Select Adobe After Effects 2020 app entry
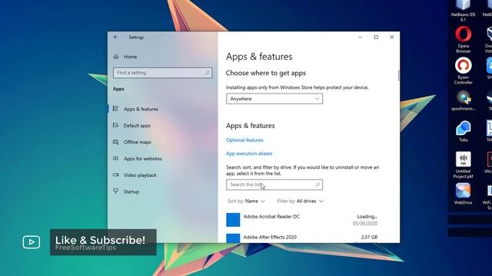The width and height of the screenshot is (492, 276). click(x=302, y=238)
